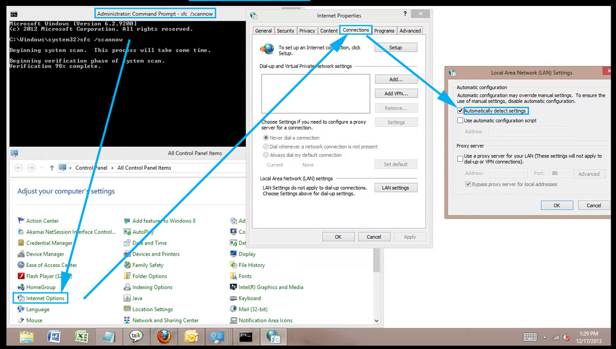Launch Firefox from the taskbar

(164, 337)
